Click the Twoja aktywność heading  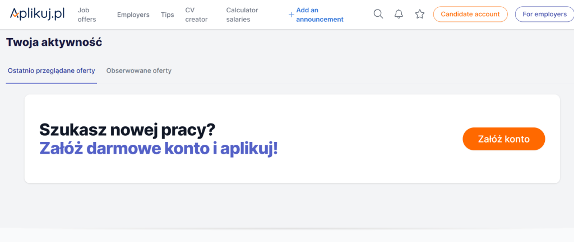click(54, 42)
